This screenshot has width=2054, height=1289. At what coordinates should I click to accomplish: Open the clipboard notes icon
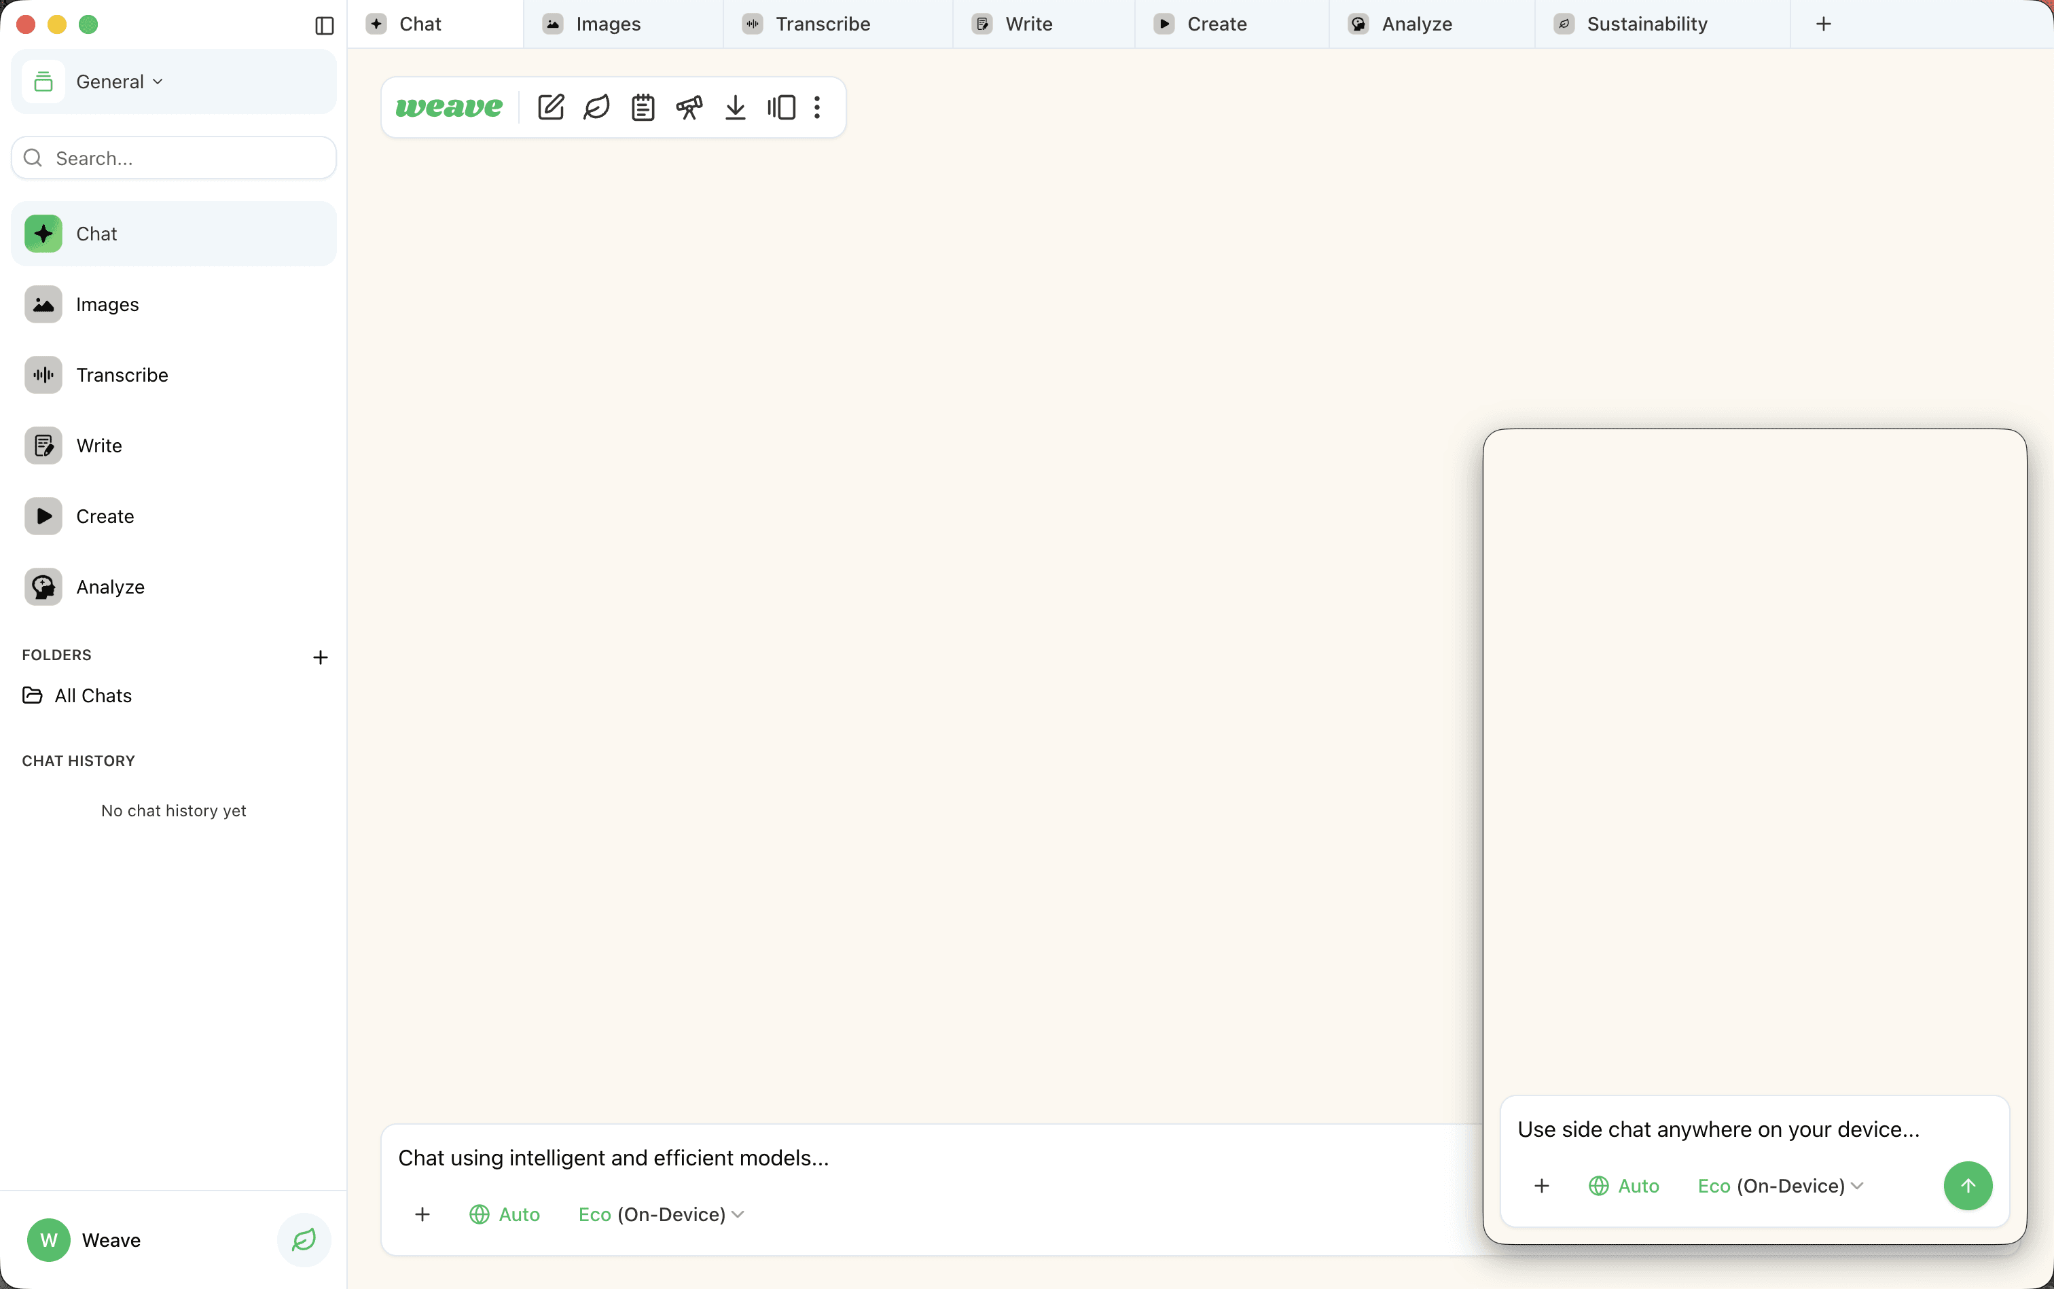643,107
